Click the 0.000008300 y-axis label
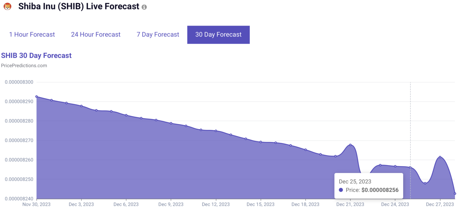The width and height of the screenshot is (458, 210). (x=19, y=82)
